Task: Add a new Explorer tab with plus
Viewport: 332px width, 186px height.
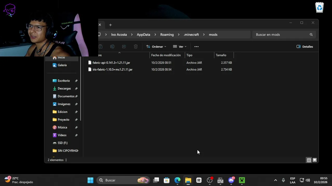Action: [110, 25]
